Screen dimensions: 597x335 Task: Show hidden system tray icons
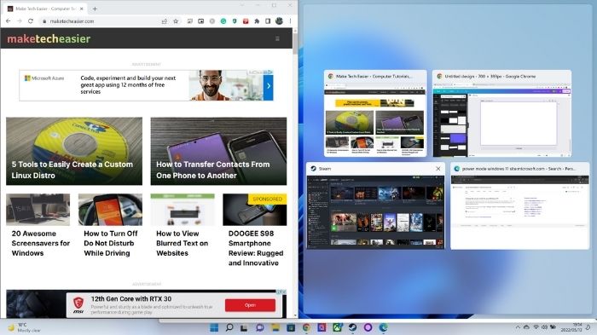pyautogui.click(x=518, y=327)
